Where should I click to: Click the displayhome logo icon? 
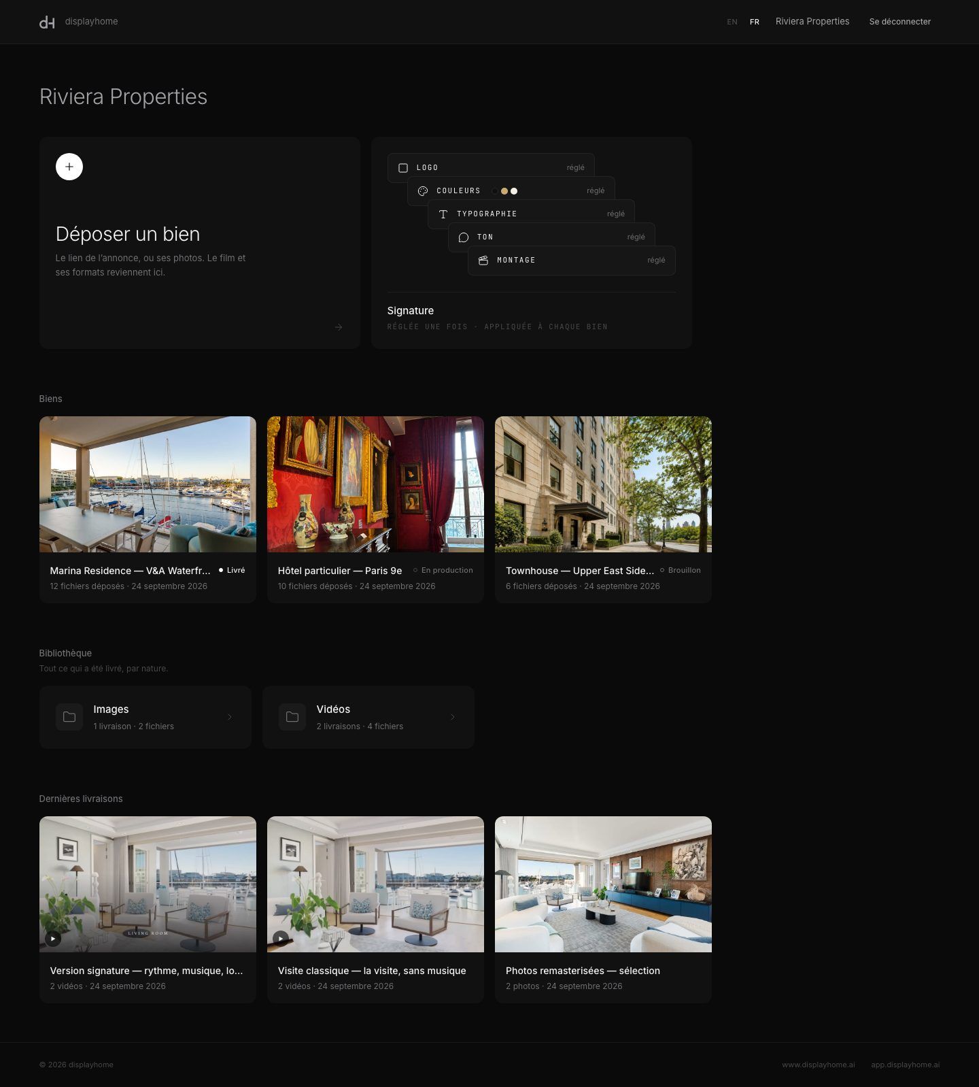pyautogui.click(x=47, y=22)
